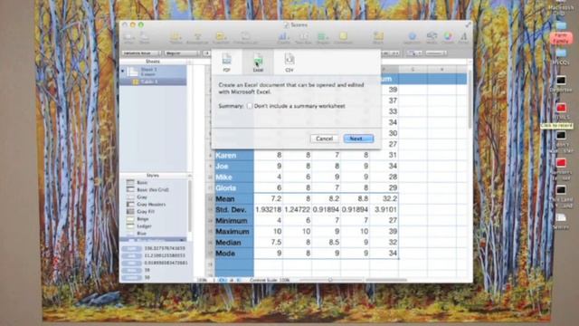Viewport: 579px width, 326px height.
Task: Click the Reorganize toolbar icon
Action: (197, 37)
